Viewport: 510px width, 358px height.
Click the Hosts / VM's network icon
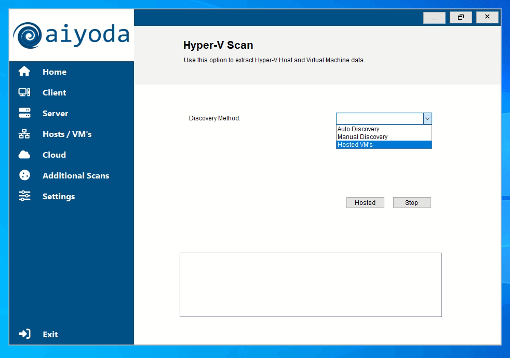24,134
